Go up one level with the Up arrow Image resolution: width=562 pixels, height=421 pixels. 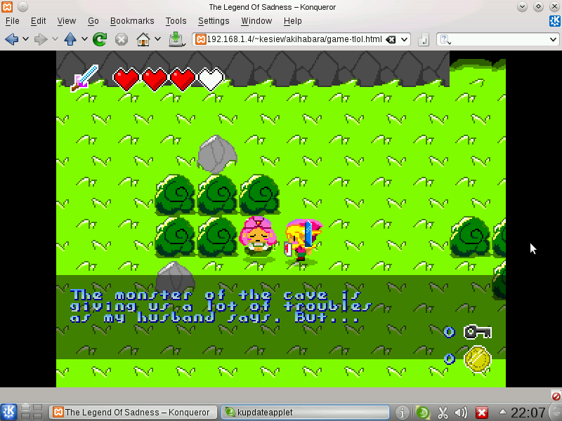click(70, 39)
